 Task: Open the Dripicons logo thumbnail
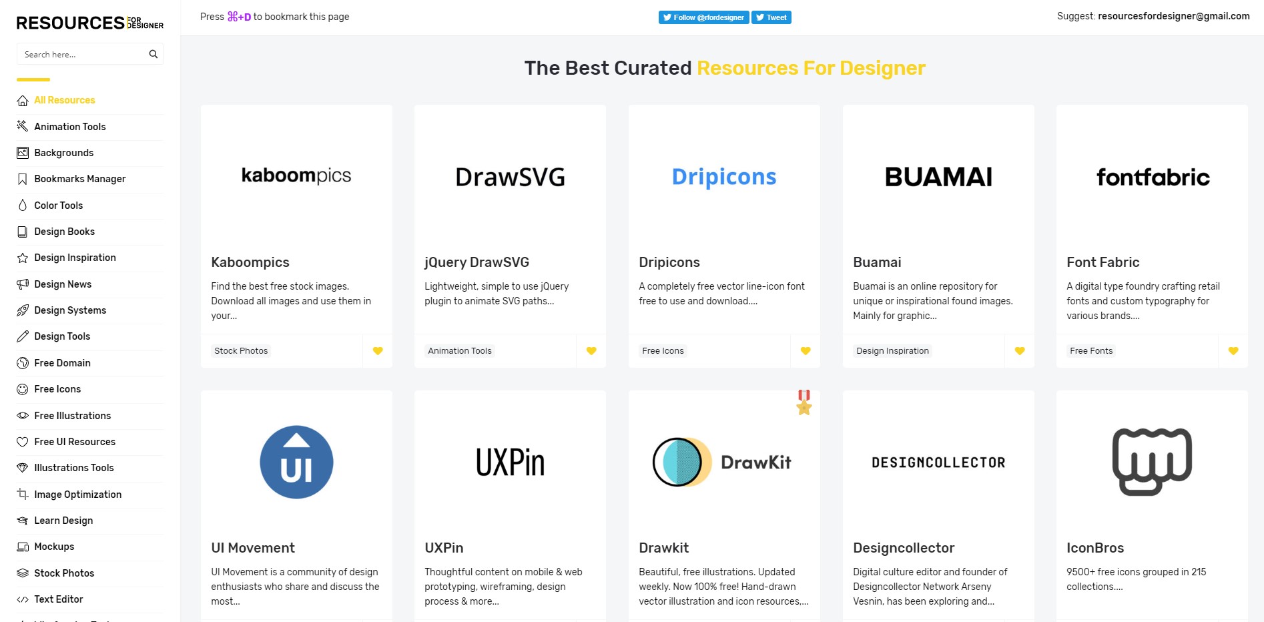[724, 177]
